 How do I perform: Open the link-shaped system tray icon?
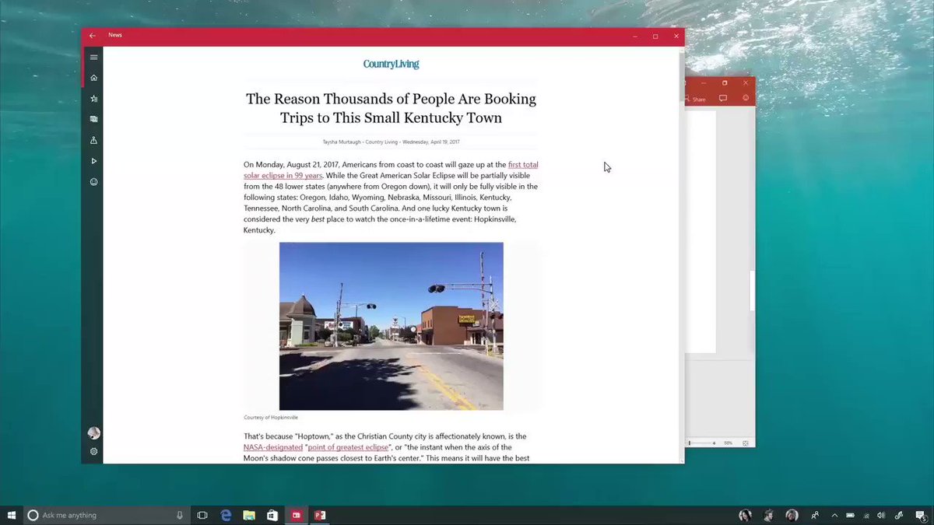(x=898, y=515)
